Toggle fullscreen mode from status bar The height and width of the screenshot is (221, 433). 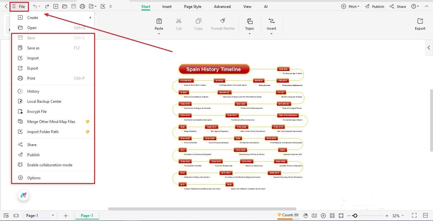tap(414, 215)
